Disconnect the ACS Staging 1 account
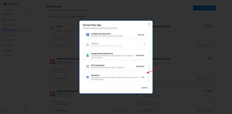This screenshot has width=232, height=114. pos(119,111)
